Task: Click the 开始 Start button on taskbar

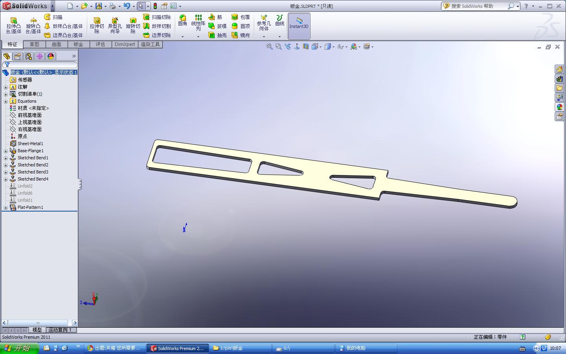Action: click(x=19, y=348)
